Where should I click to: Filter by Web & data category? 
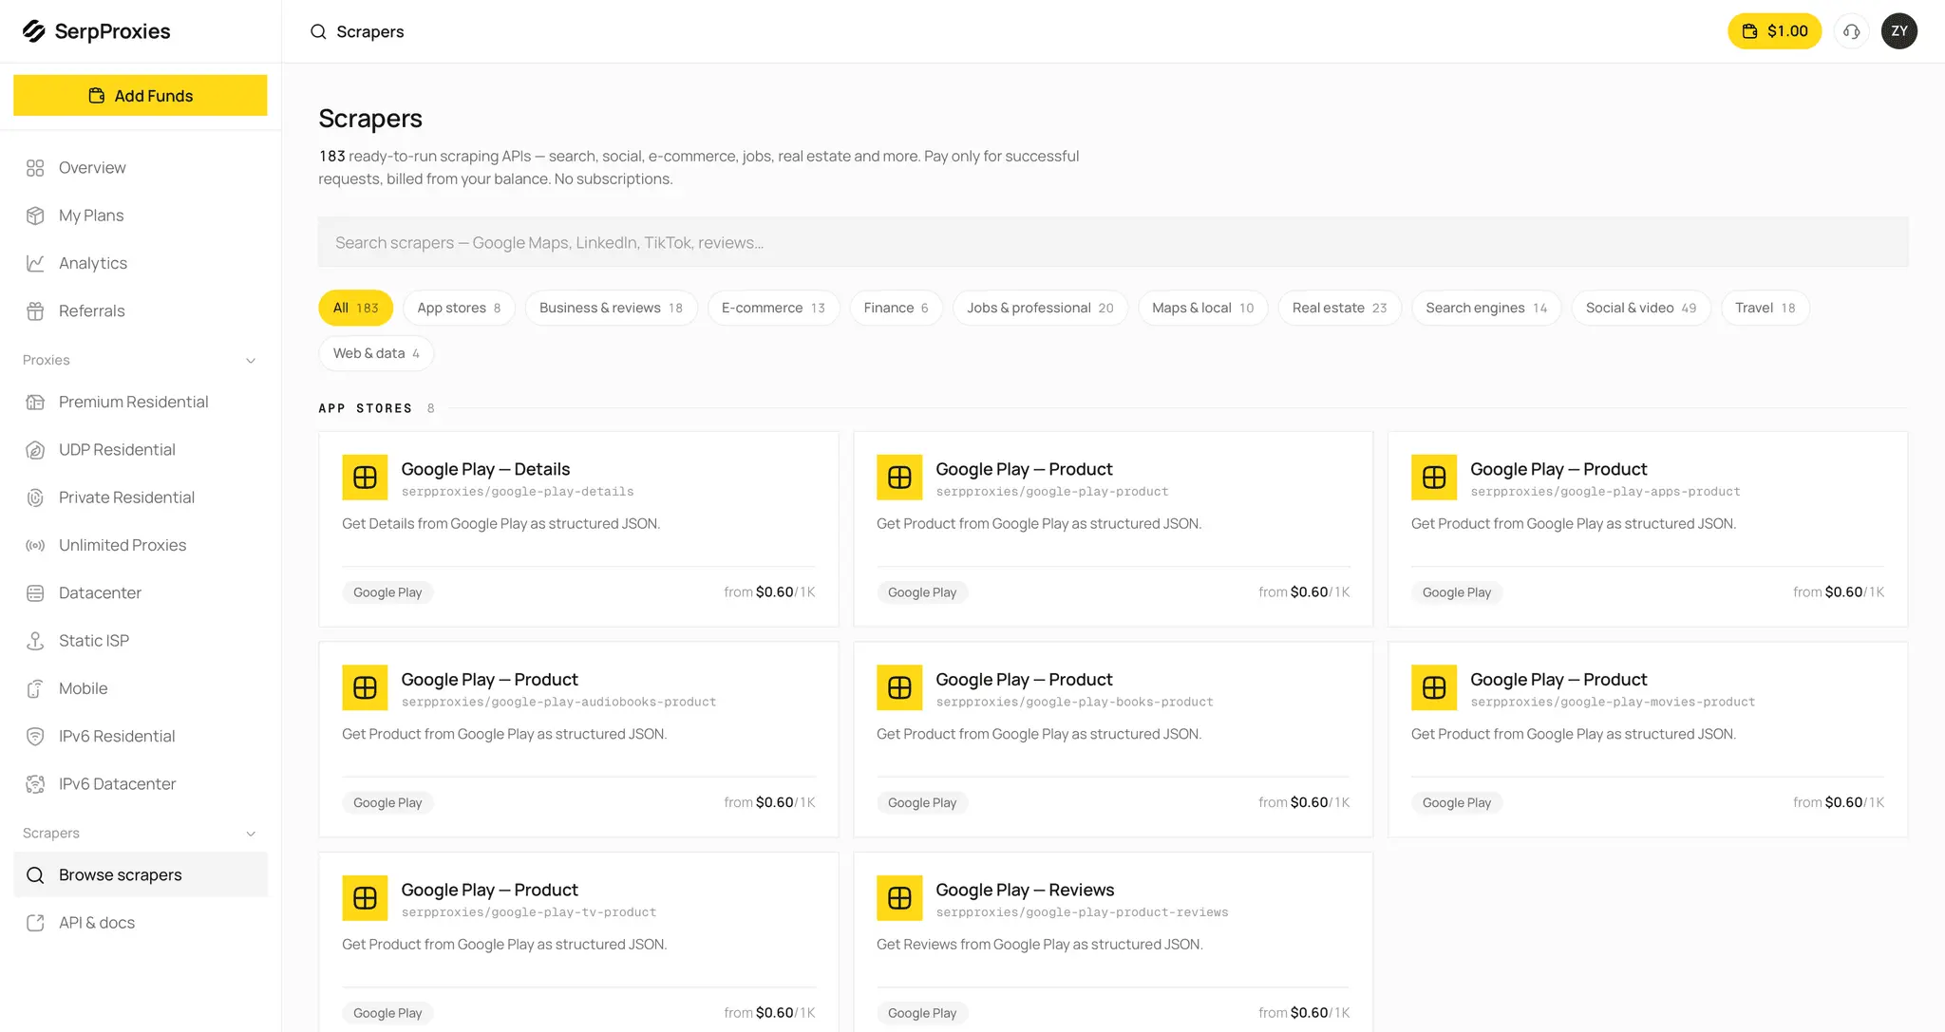(376, 353)
